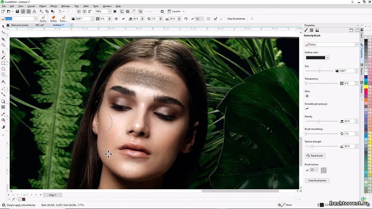The width and height of the screenshot is (372, 209).
Task: Expand Undo history dropdown arrow
Action: 64,12
